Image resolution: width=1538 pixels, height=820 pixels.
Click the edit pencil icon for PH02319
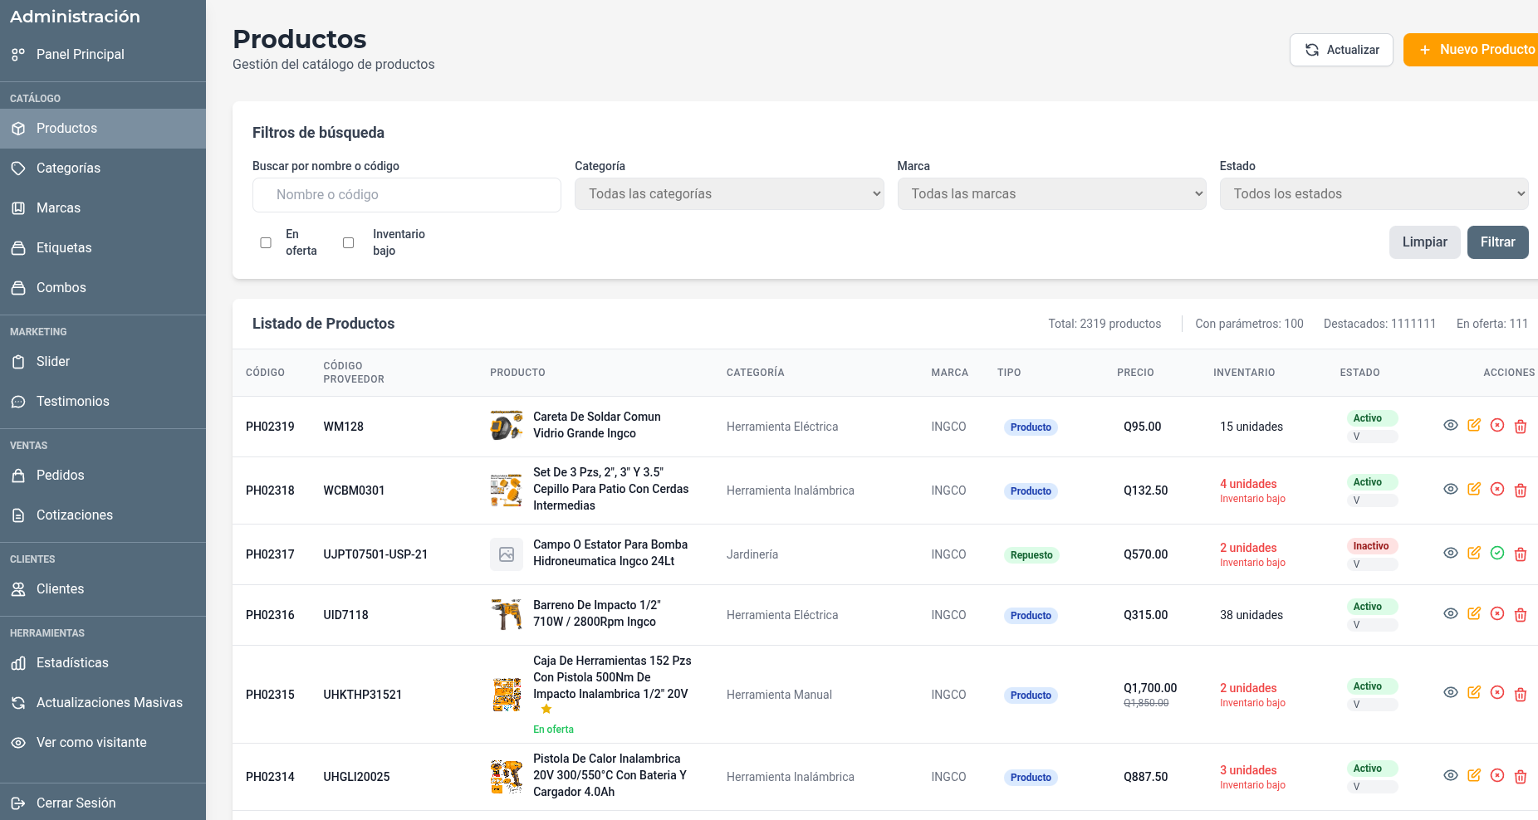pyautogui.click(x=1474, y=426)
